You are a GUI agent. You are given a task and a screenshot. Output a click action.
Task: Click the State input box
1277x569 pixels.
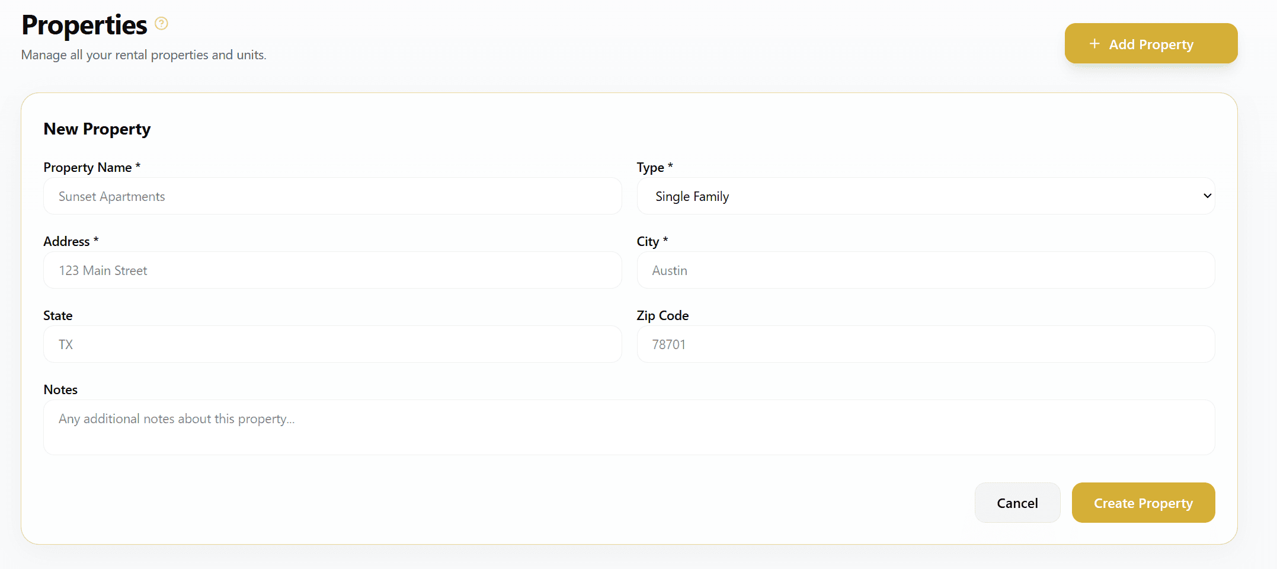(332, 344)
